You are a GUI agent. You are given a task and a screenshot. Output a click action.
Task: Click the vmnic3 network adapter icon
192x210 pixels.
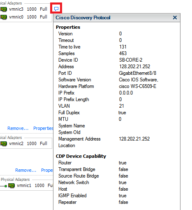click(x=4, y=9)
